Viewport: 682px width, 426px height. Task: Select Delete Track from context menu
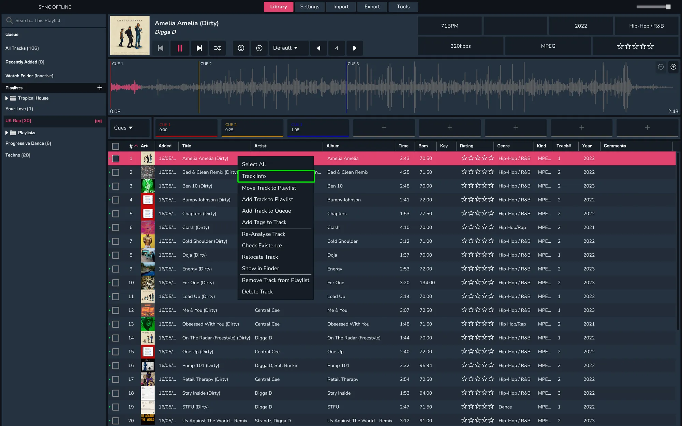(x=257, y=291)
